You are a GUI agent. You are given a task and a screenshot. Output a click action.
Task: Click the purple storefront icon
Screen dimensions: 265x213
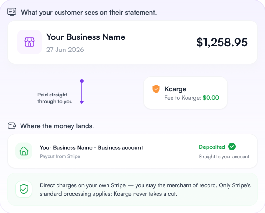(x=29, y=42)
